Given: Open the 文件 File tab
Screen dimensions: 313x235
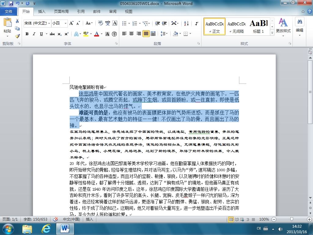Looking at the screenshot, I should tap(8, 12).
